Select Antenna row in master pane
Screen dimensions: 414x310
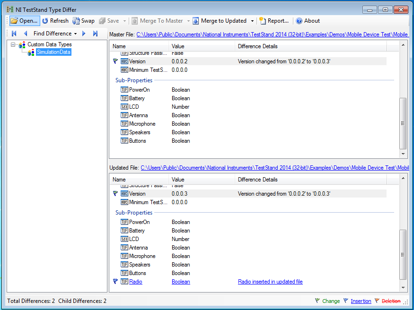pyautogui.click(x=248, y=115)
